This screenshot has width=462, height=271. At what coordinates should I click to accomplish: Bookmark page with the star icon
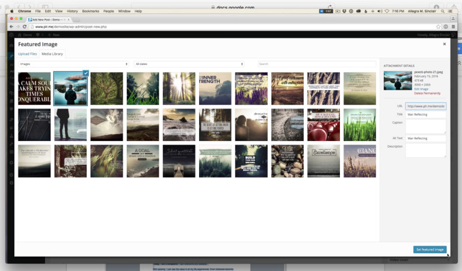pyautogui.click(x=438, y=26)
